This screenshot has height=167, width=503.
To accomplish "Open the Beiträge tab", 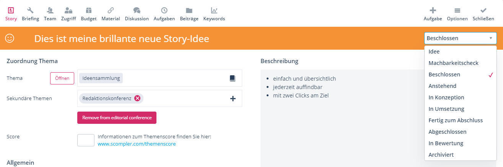I will tap(189, 14).
